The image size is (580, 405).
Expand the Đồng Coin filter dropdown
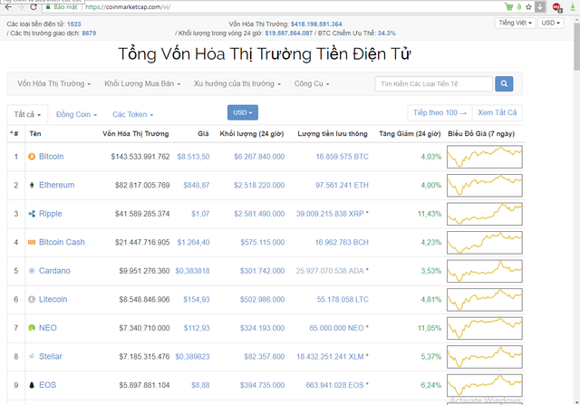76,115
